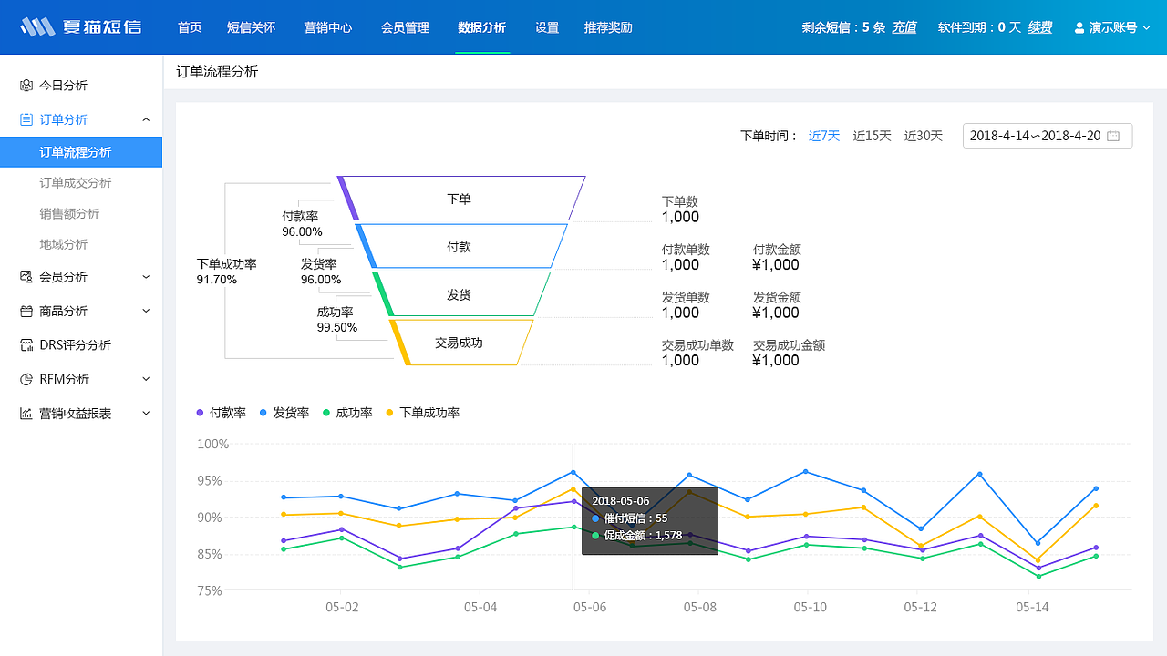Switch to the 营销中心 menu
This screenshot has width=1167, height=656.
328,27
